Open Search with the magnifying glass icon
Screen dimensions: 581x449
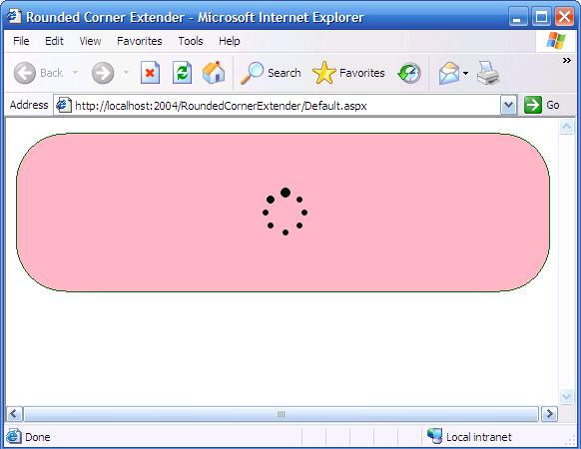pyautogui.click(x=252, y=73)
